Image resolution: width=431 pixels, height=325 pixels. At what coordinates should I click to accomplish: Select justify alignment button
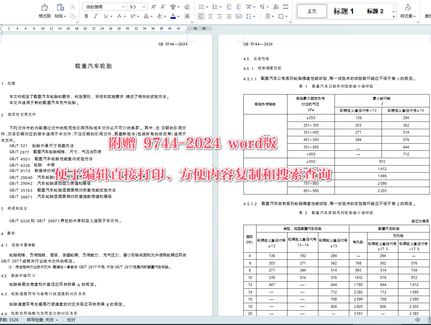pos(229,16)
